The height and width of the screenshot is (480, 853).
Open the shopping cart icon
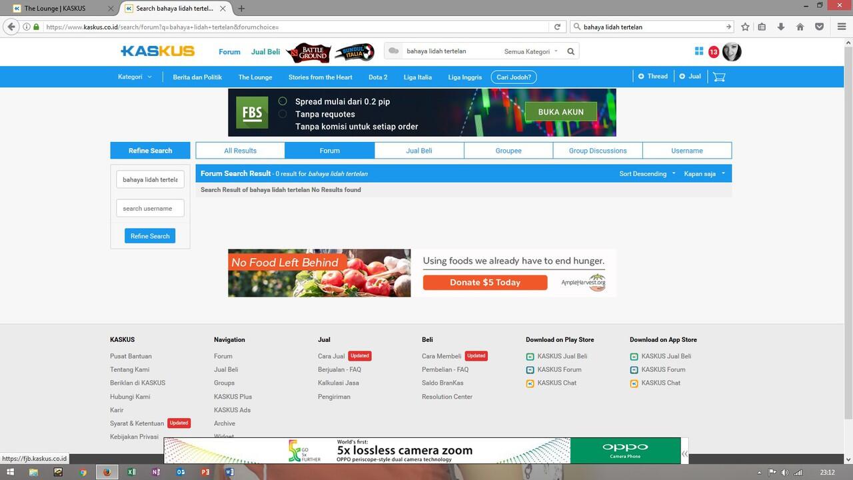[x=719, y=77]
